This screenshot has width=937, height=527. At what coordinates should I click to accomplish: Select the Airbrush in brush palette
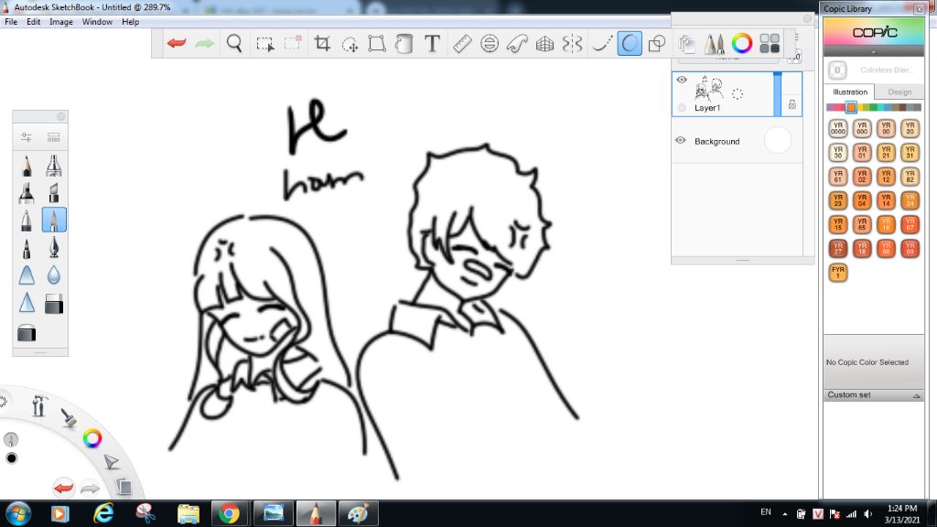54,166
